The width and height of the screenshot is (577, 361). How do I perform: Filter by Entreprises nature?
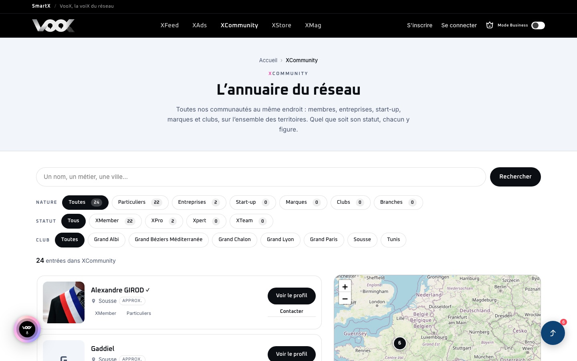click(199, 203)
